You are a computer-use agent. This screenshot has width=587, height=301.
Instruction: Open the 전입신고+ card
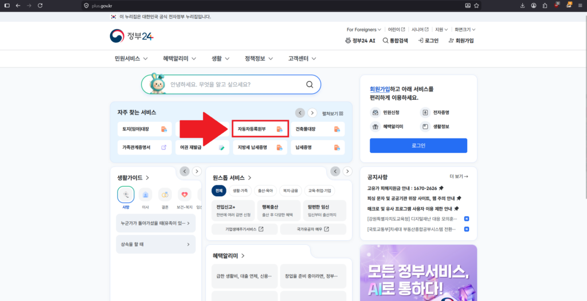[233, 211]
